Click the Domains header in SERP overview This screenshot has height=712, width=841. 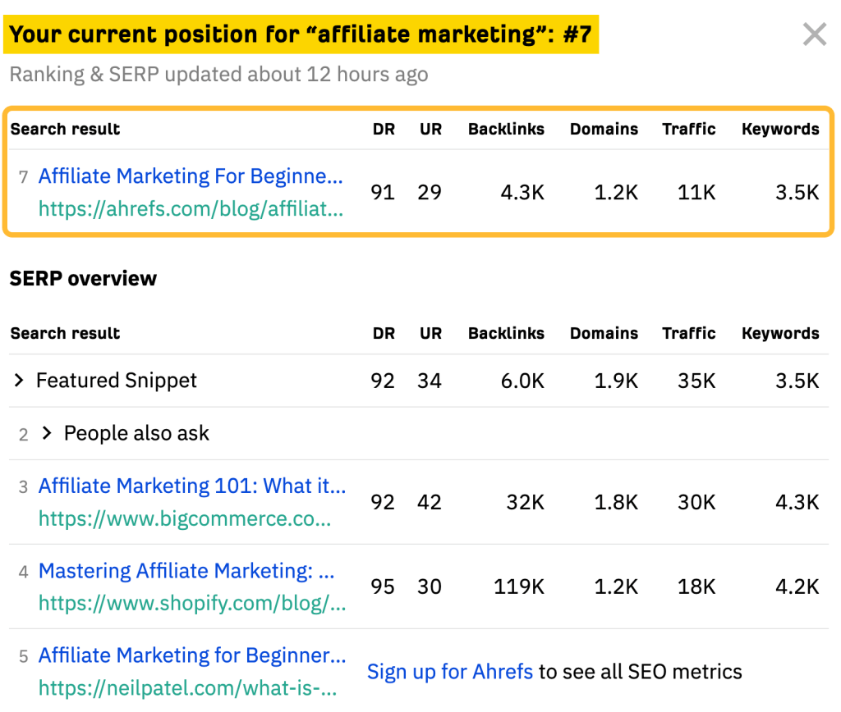(x=604, y=333)
